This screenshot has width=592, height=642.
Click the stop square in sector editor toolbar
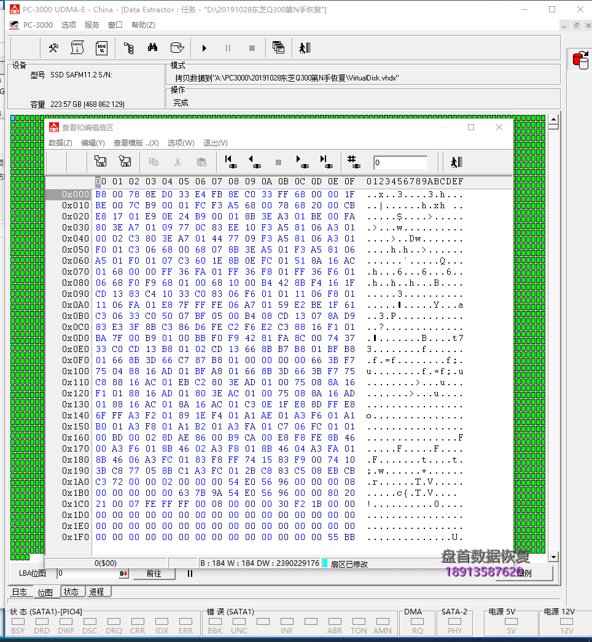[x=278, y=163]
